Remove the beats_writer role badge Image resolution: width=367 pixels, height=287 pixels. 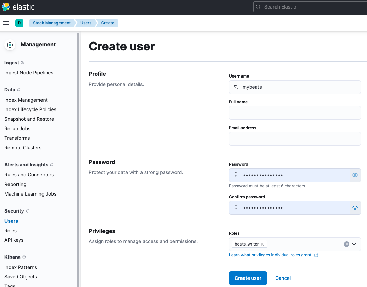tap(262, 244)
